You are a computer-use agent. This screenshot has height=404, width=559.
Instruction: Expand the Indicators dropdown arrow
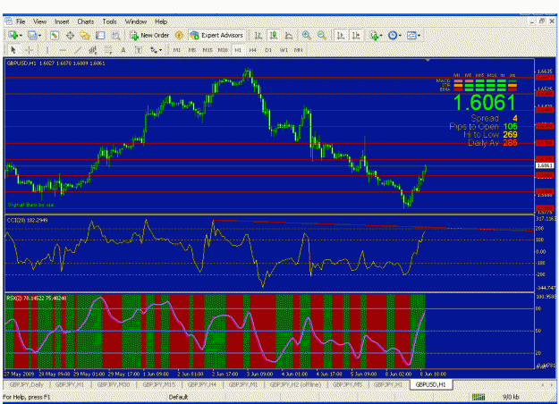click(x=381, y=36)
